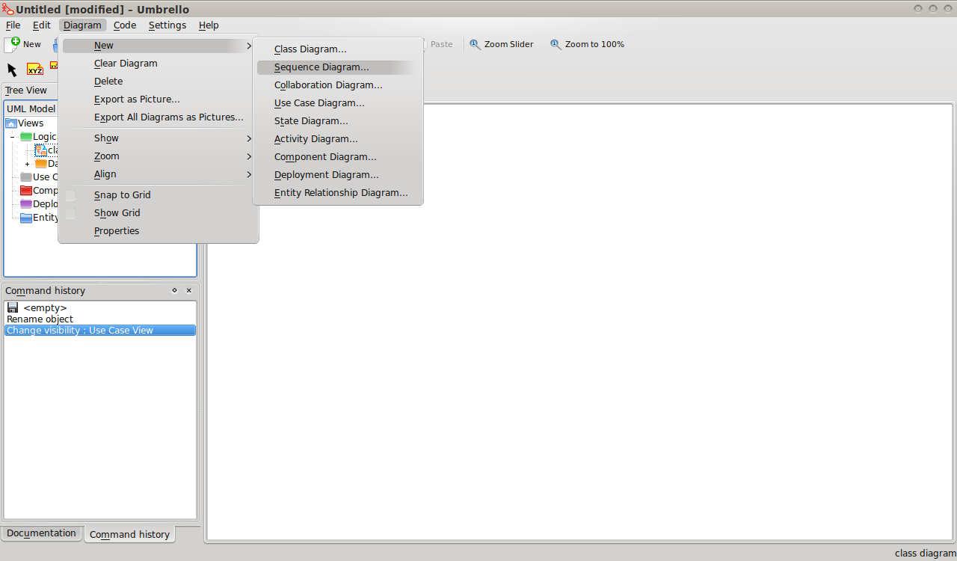The height and width of the screenshot is (561, 957).
Task: Open the Align submenu
Action: pyautogui.click(x=159, y=174)
